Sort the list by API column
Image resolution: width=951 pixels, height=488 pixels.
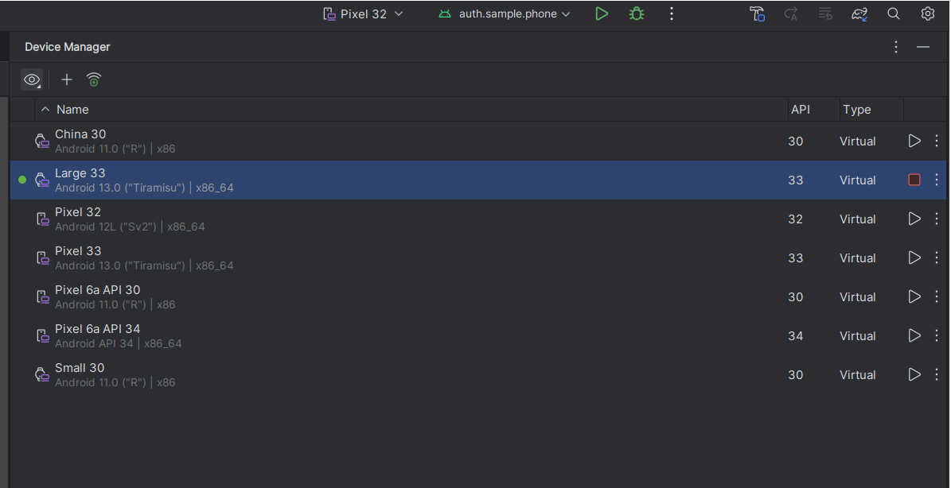pos(801,110)
